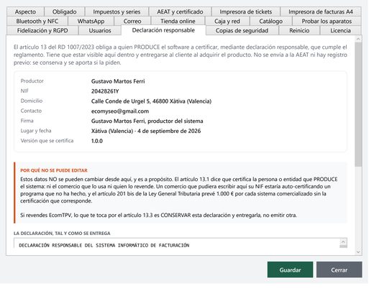Click Versión que se certifica label
This screenshot has width=374, height=299.
click(x=47, y=141)
